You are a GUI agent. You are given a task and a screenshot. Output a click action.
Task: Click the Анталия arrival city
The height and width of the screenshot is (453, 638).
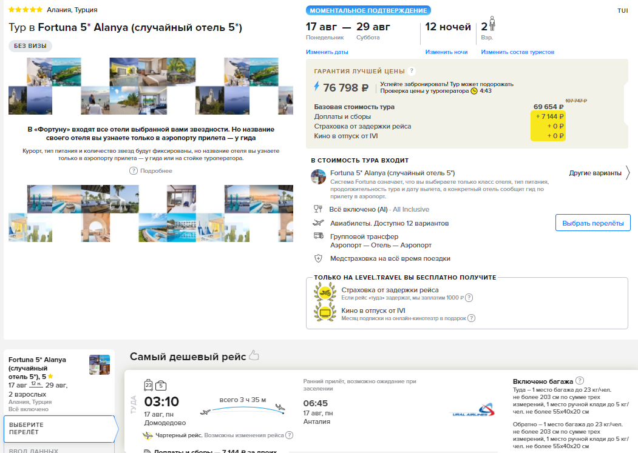(x=316, y=421)
